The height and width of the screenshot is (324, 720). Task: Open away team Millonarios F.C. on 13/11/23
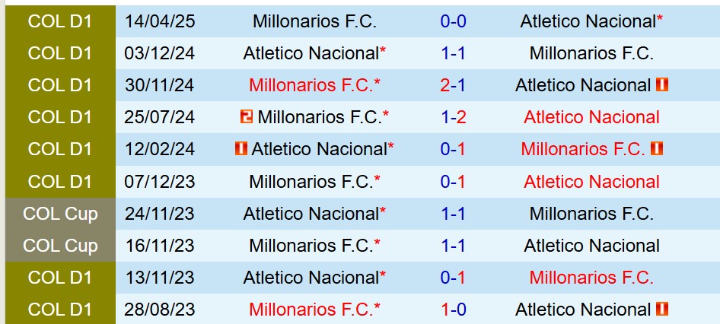(x=591, y=278)
